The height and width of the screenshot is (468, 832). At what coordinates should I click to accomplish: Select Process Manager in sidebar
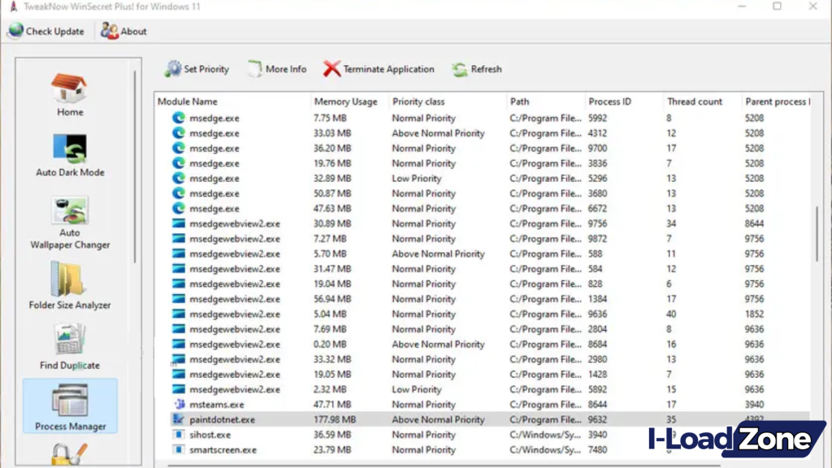[70, 406]
